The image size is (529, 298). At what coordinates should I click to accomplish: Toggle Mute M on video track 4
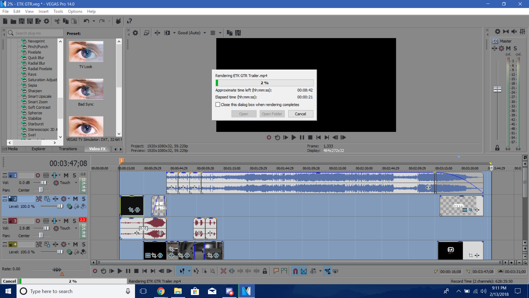(x=75, y=244)
